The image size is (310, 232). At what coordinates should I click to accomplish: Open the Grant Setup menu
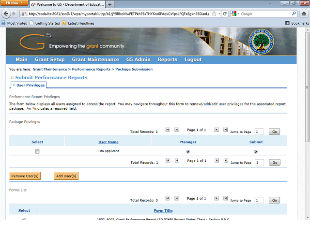(49, 59)
